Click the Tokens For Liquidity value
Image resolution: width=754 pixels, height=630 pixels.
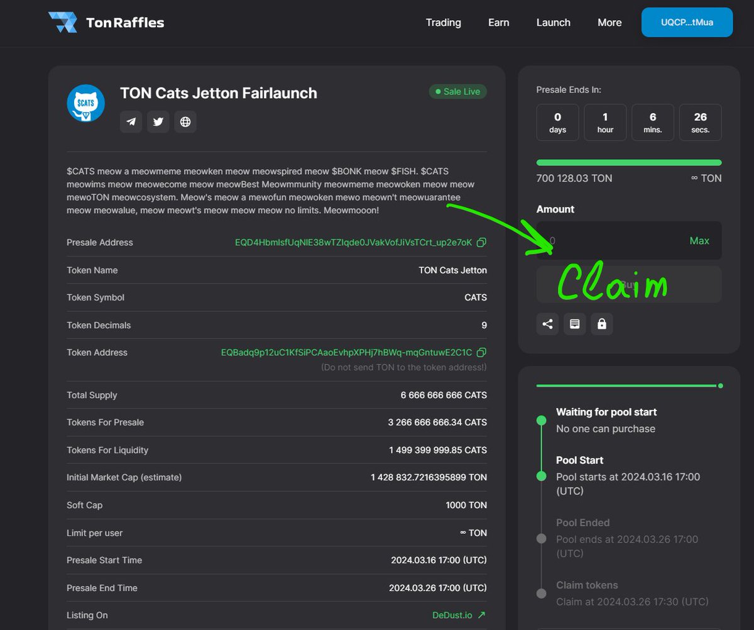click(438, 450)
